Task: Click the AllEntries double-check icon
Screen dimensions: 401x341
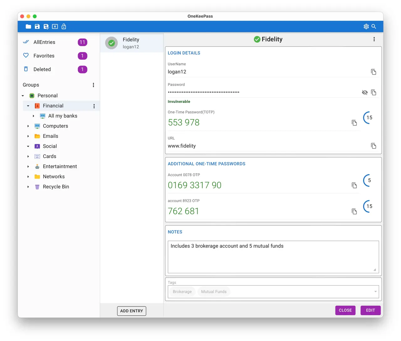Action: pyautogui.click(x=26, y=42)
